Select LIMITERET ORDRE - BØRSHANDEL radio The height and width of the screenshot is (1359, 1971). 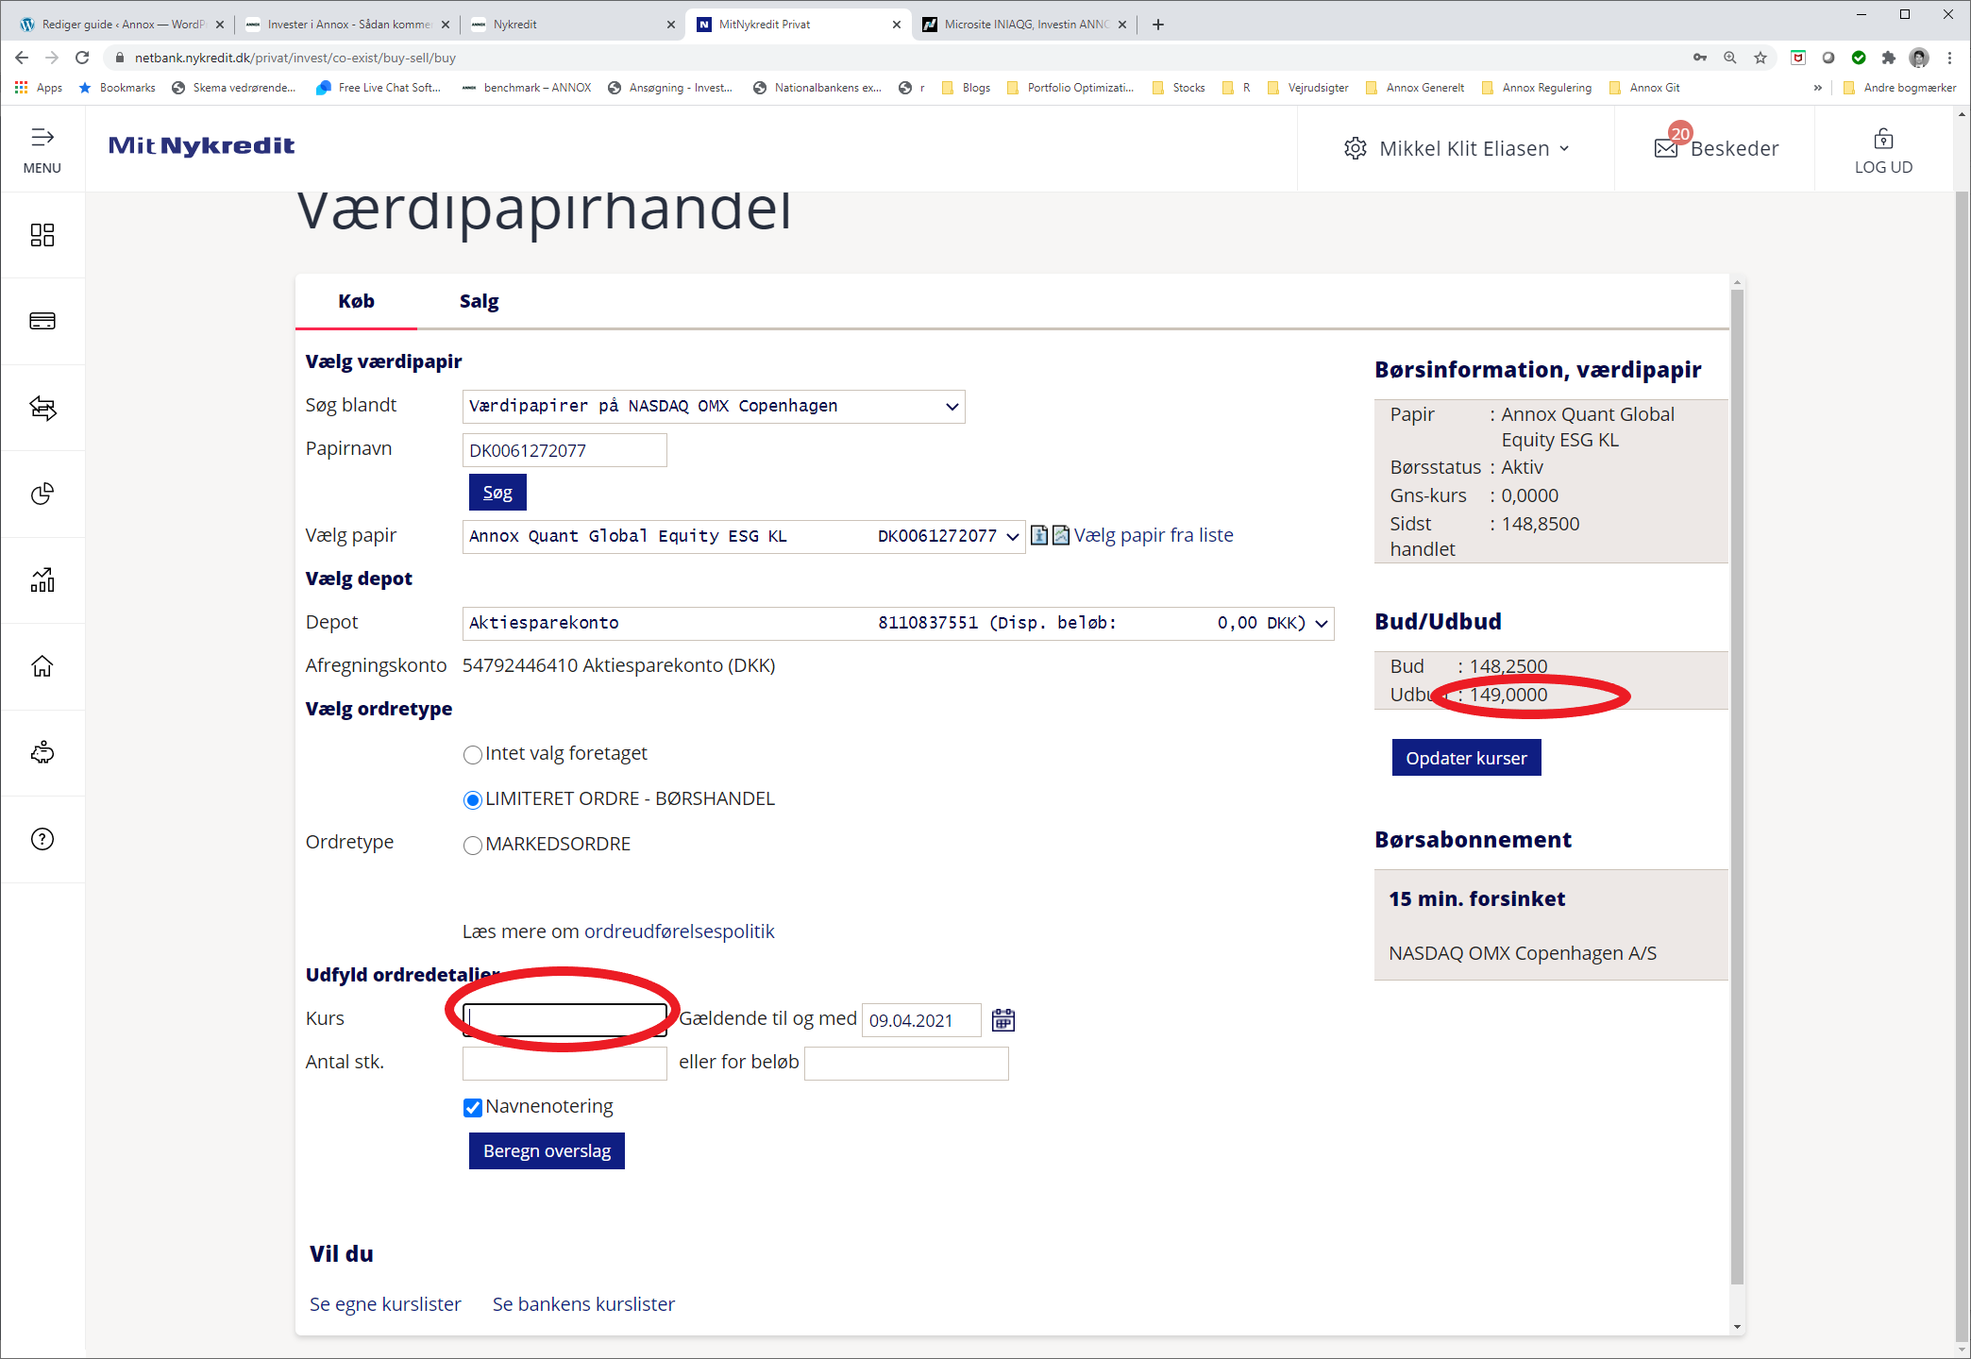473,800
